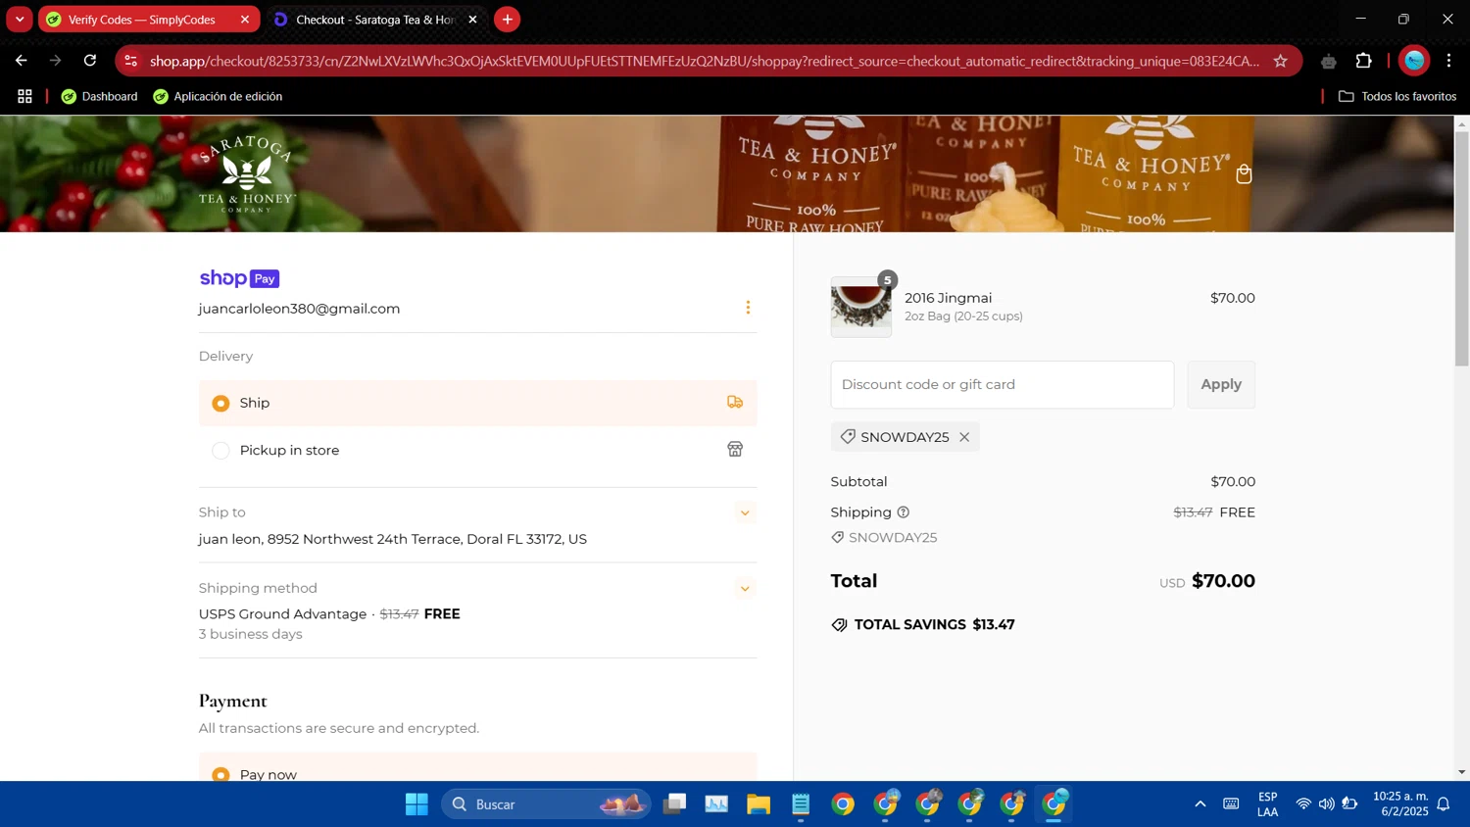Switch to the Checkout Saratoga Tea tab

(x=374, y=20)
